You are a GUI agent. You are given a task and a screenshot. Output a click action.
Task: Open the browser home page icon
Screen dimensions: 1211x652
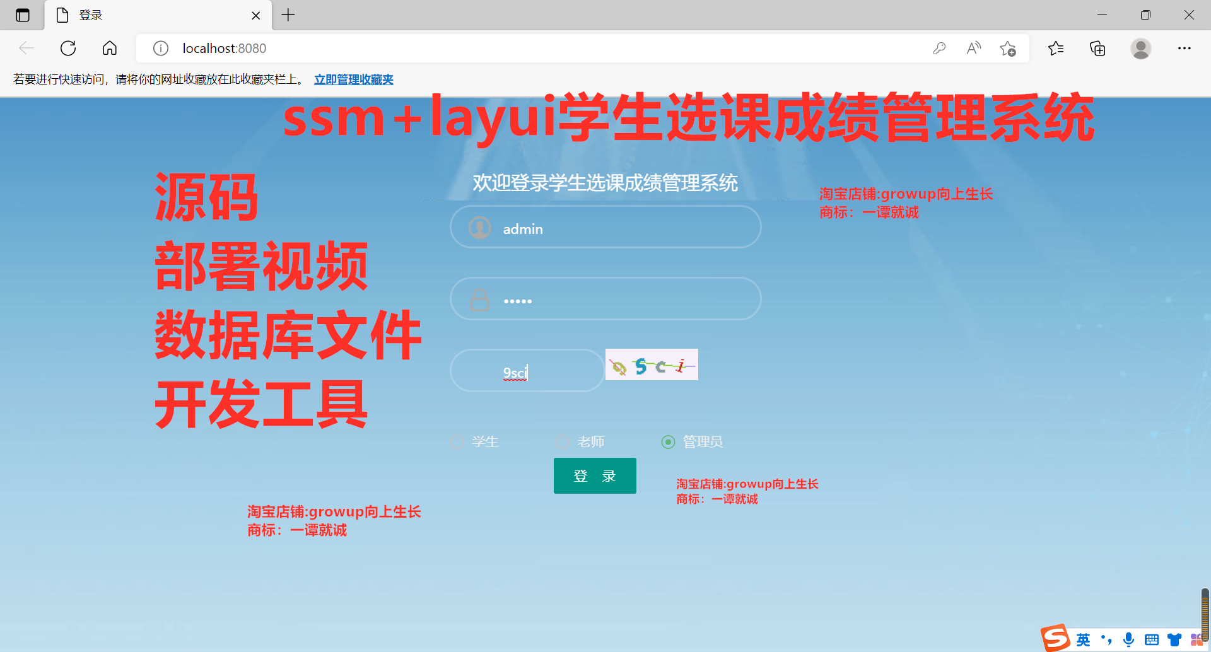pos(109,48)
